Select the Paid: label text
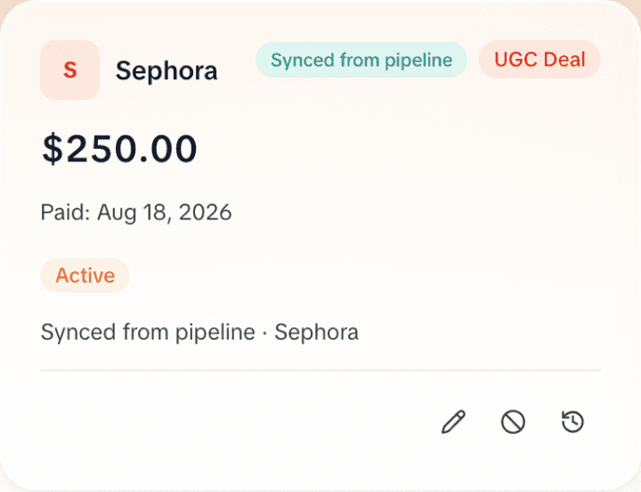Viewport: 641px width, 492px height. [x=65, y=212]
